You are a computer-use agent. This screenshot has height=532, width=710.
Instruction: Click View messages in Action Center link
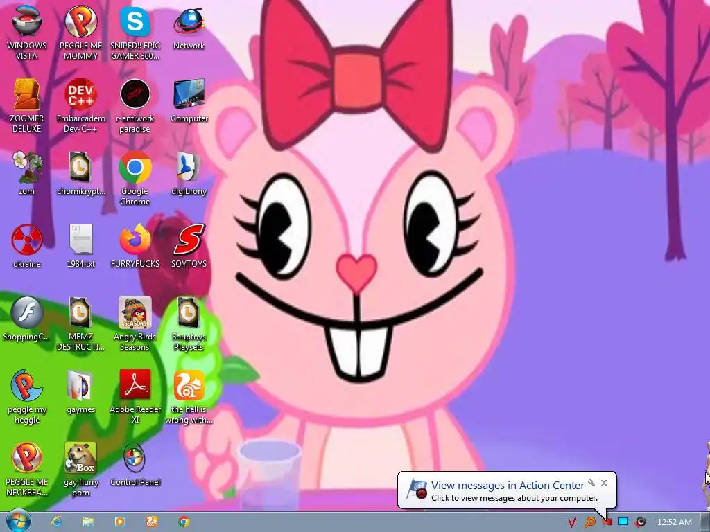pos(507,485)
